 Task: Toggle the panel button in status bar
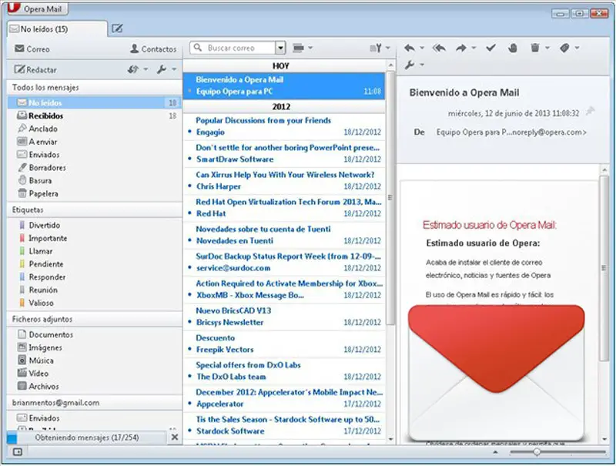tap(18, 452)
